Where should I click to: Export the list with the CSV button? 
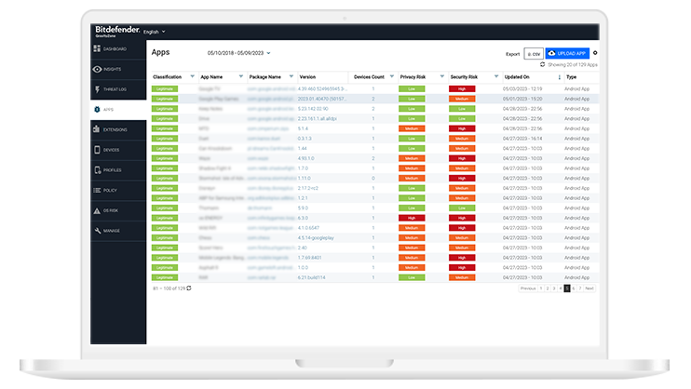point(534,54)
